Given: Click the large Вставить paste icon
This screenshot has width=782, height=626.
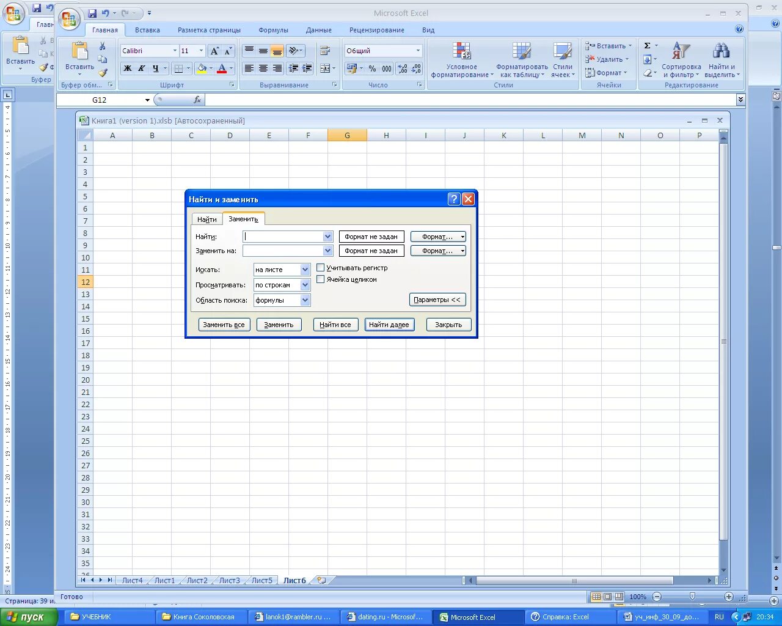Looking at the screenshot, I should coord(80,50).
